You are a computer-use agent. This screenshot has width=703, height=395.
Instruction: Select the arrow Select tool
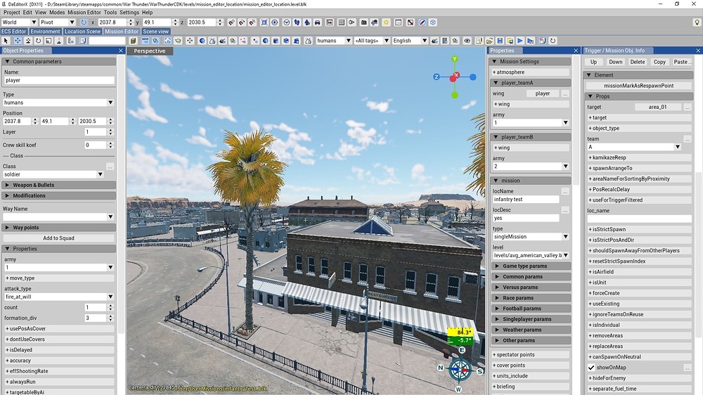[6, 41]
